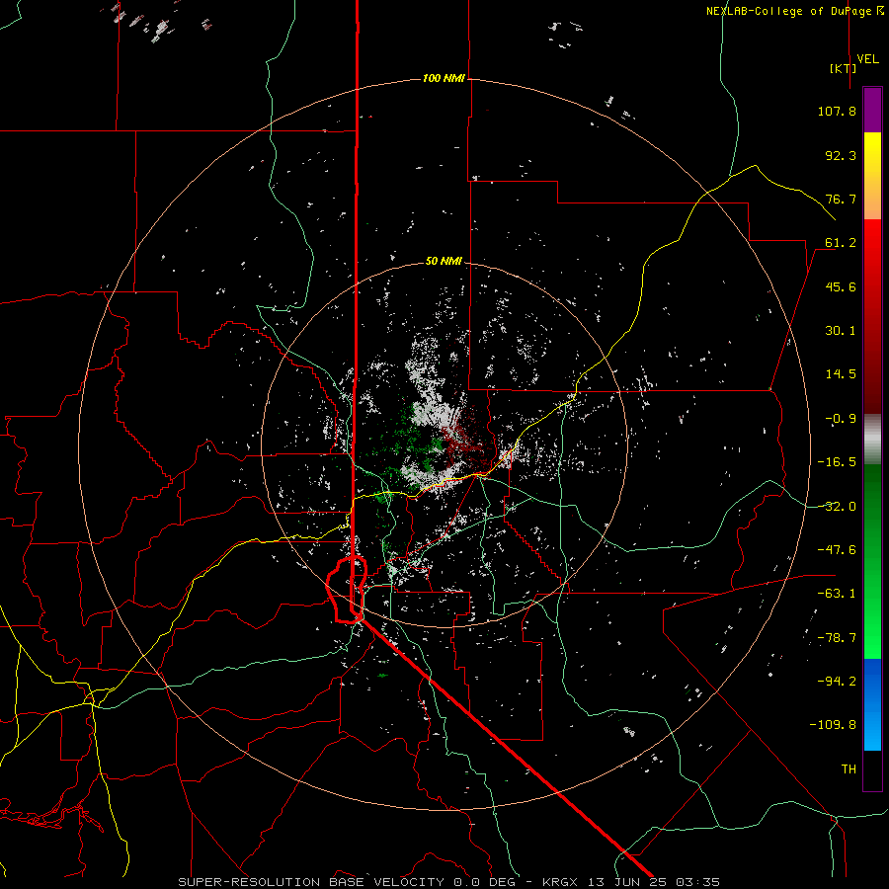Click the 100 NMI range ring label

444,78
